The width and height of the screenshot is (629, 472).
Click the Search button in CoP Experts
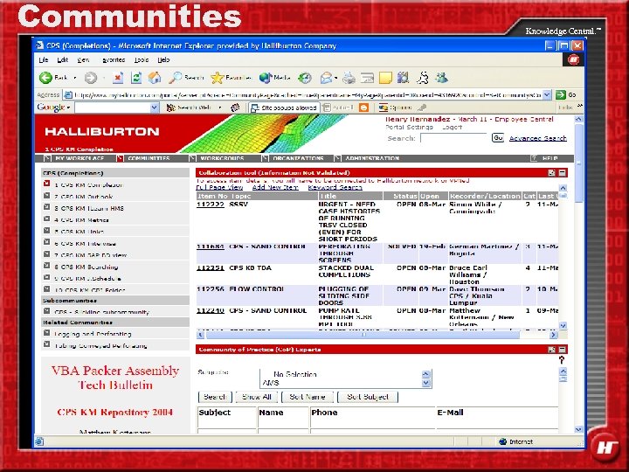click(215, 397)
